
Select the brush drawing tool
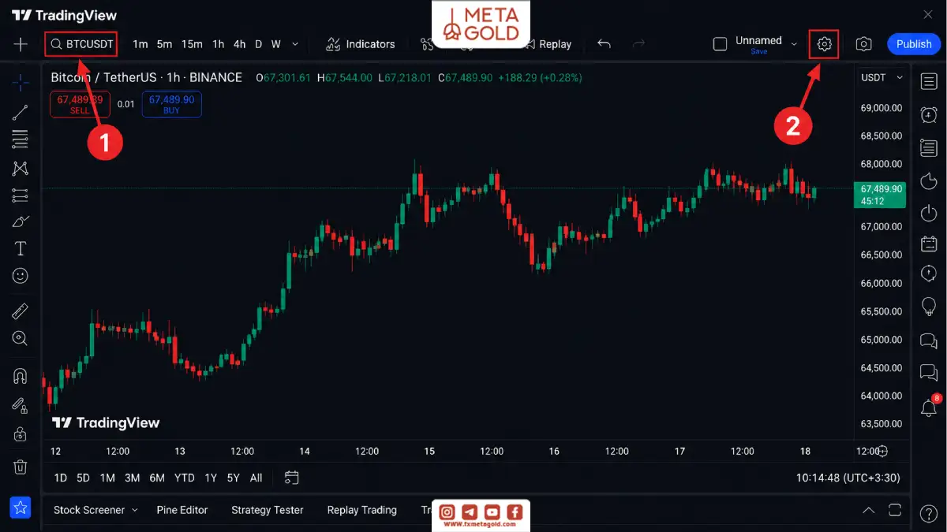pyautogui.click(x=21, y=221)
